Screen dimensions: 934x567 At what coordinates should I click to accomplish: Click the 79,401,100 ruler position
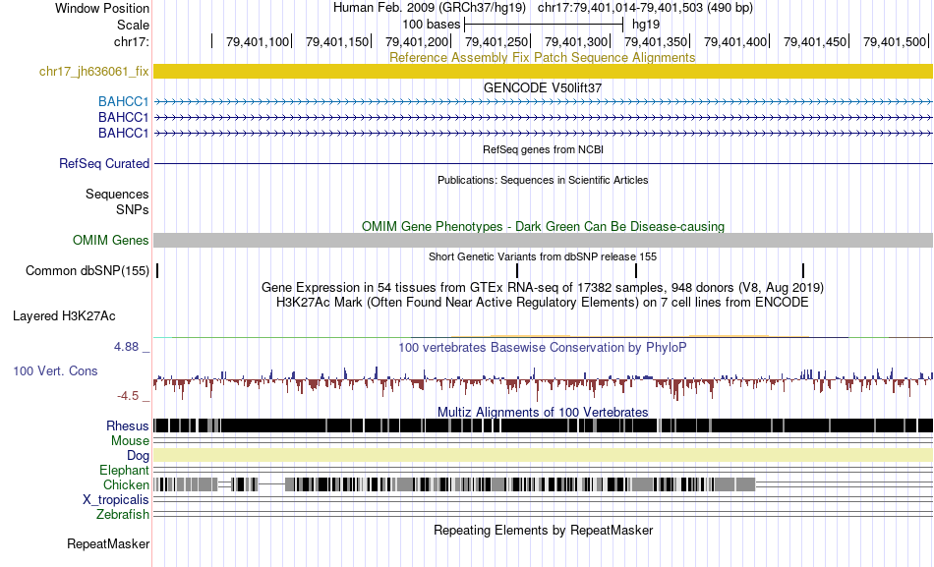258,41
